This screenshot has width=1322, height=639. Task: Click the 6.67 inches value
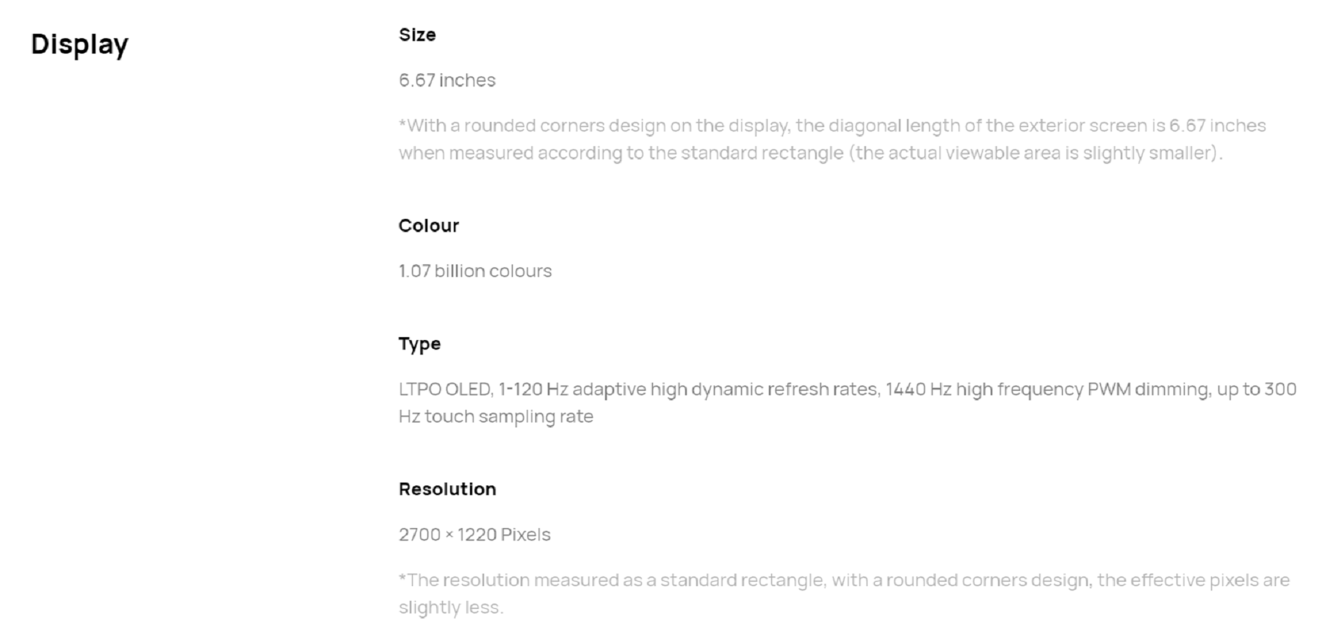(447, 80)
